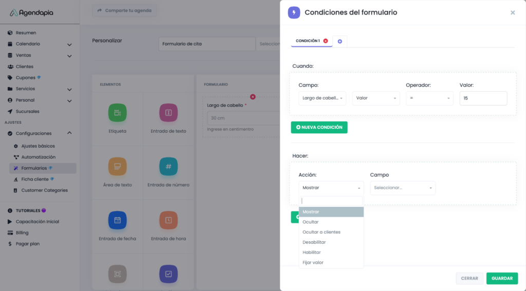Pick the Entrada de número element icon
The image size is (526, 291).
click(x=168, y=166)
